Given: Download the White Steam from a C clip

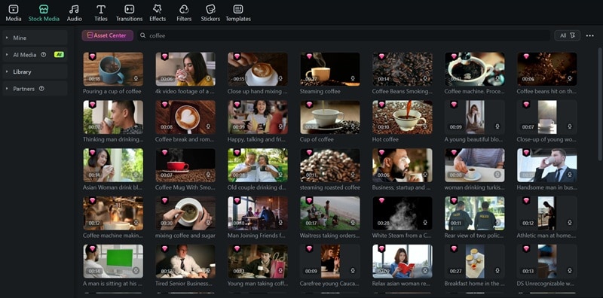Looking at the screenshot, I should [425, 222].
